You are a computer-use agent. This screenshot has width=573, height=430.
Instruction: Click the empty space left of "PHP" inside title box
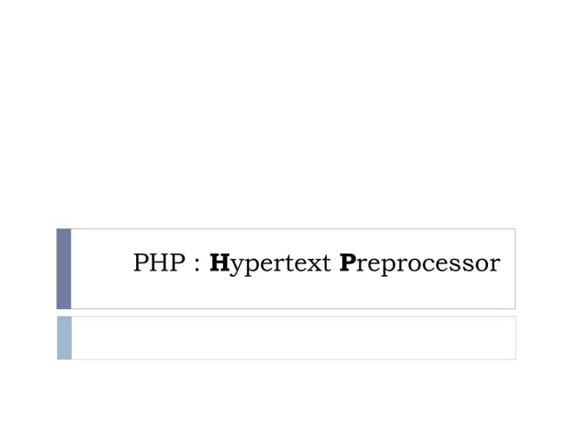click(x=100, y=269)
